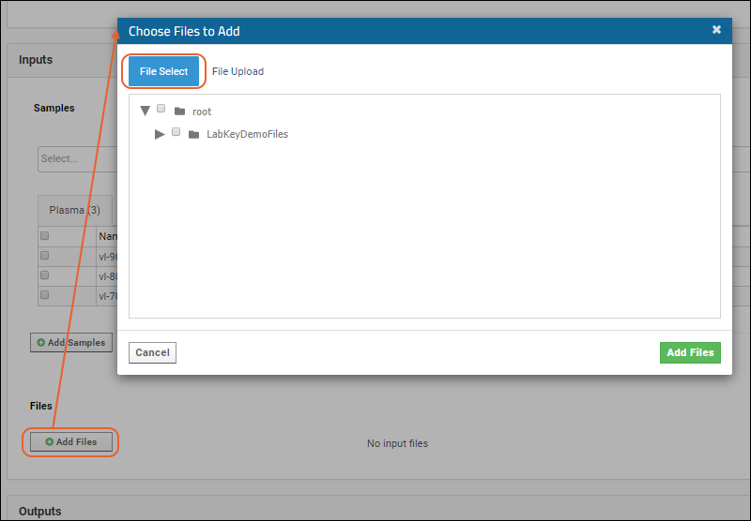Open the Plasma (3) tab
This screenshot has width=751, height=521.
click(75, 210)
